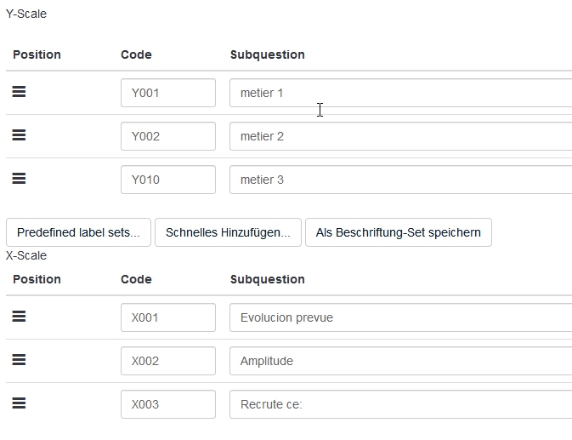Click drag handle icon for row Y001

coord(19,92)
